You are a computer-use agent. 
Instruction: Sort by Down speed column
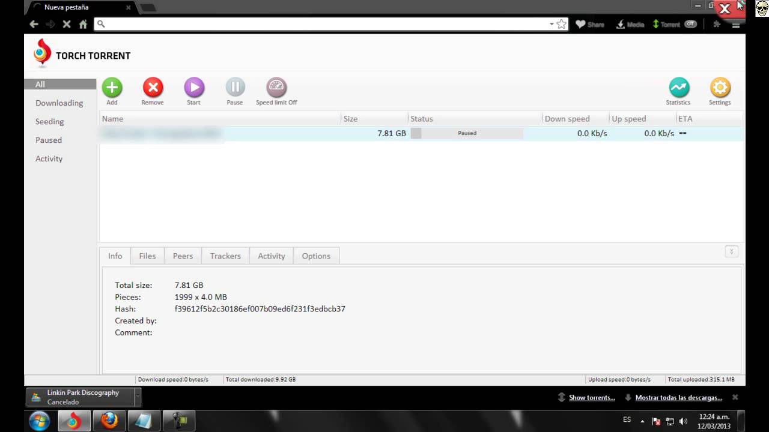point(576,119)
